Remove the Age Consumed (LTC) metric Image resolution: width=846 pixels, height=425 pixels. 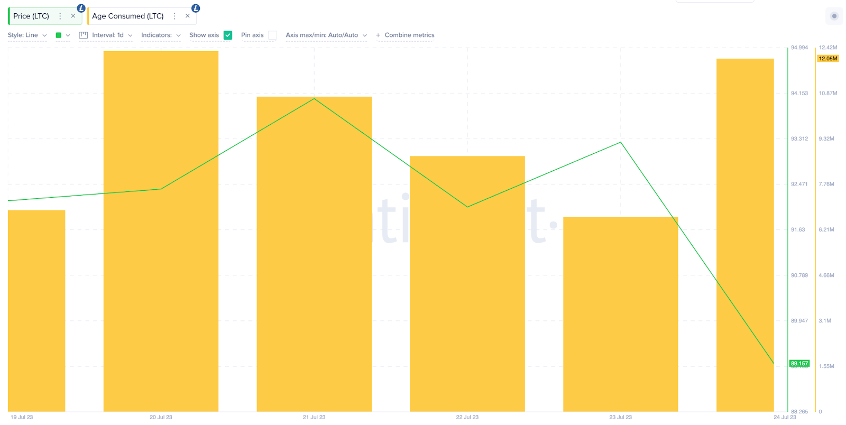(188, 16)
